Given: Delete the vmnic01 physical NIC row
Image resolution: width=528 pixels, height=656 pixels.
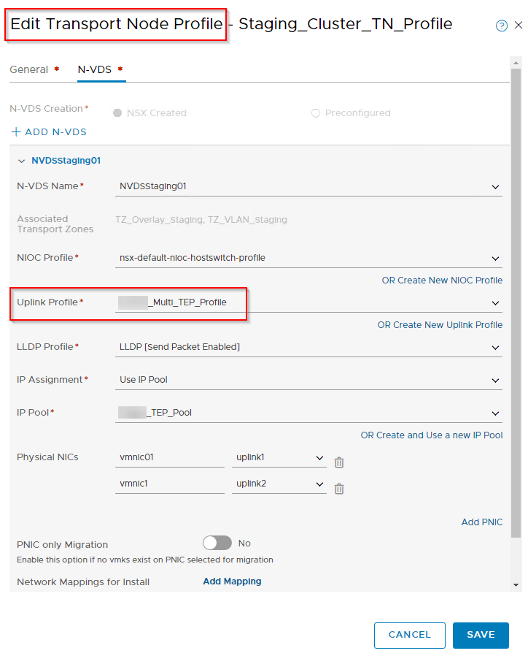Looking at the screenshot, I should coord(339,462).
